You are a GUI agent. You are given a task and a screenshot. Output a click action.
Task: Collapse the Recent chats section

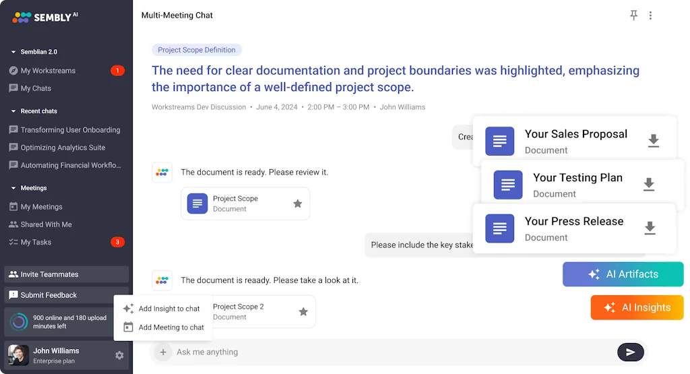(x=13, y=111)
